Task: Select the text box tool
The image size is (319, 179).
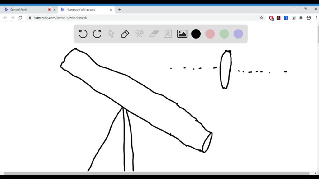Action: pyautogui.click(x=168, y=34)
